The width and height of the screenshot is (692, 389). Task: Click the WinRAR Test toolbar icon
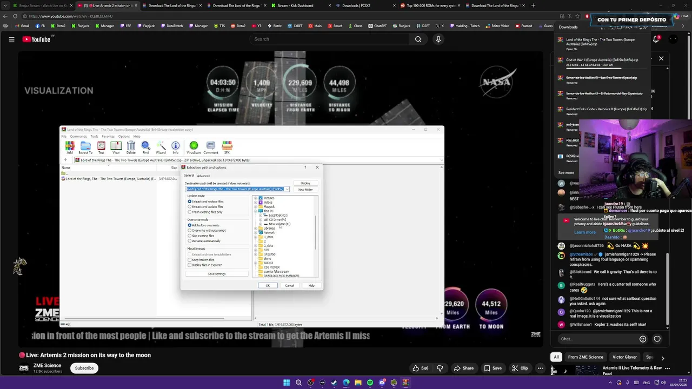(101, 147)
